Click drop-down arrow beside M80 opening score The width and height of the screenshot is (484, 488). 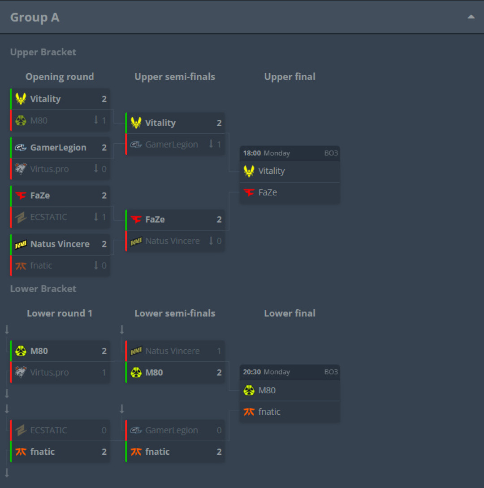(x=96, y=120)
